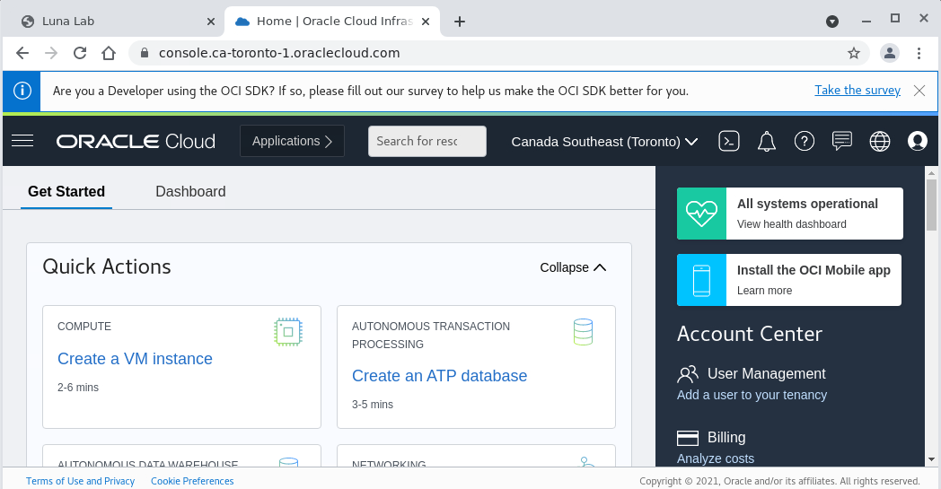Click the ATP database cylinder icon
The height and width of the screenshot is (489, 941).
pos(583,332)
